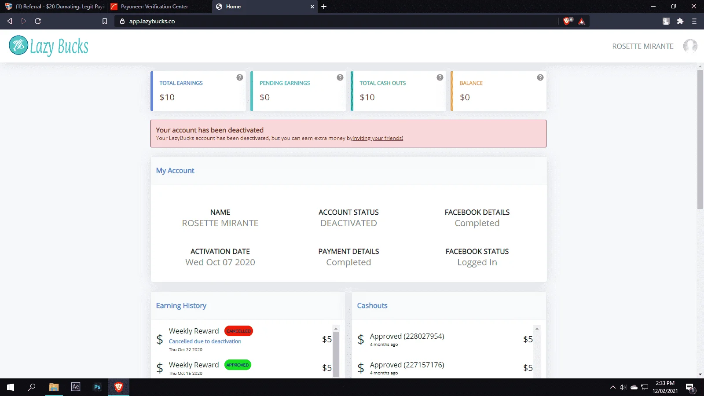Switch to the Referral $20 Dumating tab
704x396 pixels.
point(55,7)
